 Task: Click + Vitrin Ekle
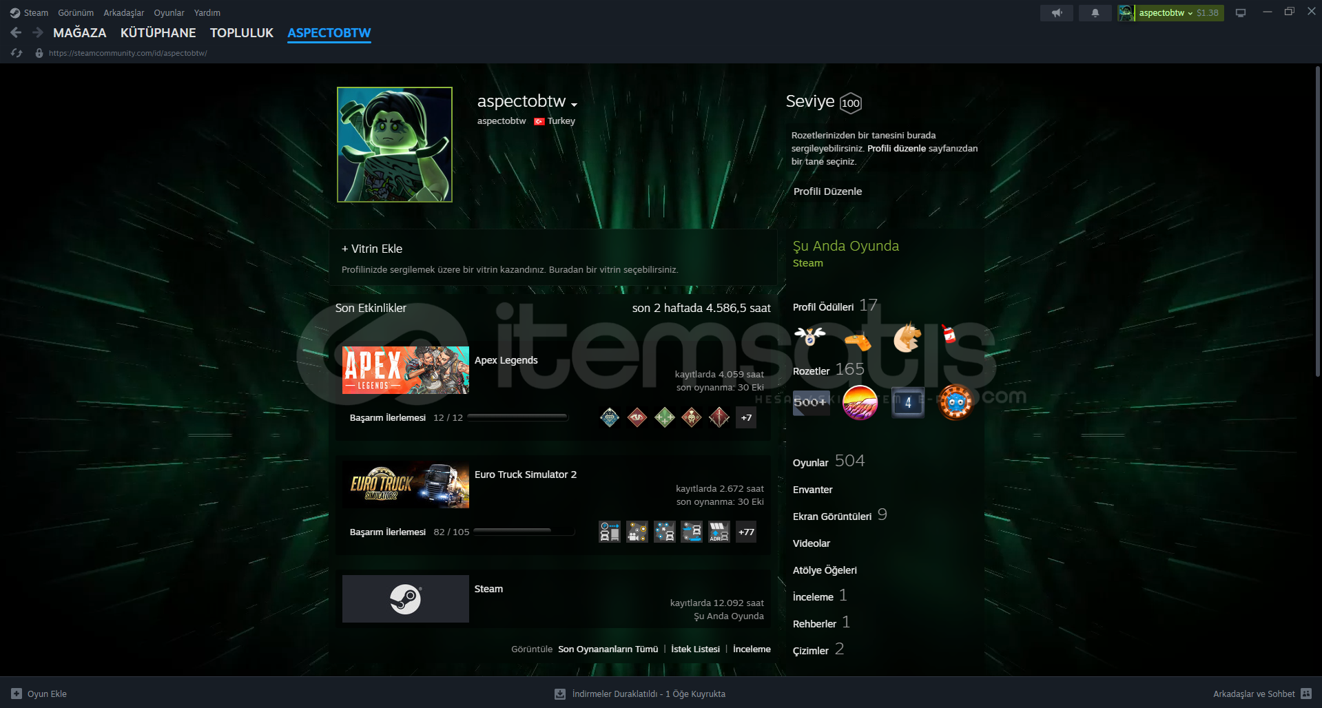click(x=372, y=249)
